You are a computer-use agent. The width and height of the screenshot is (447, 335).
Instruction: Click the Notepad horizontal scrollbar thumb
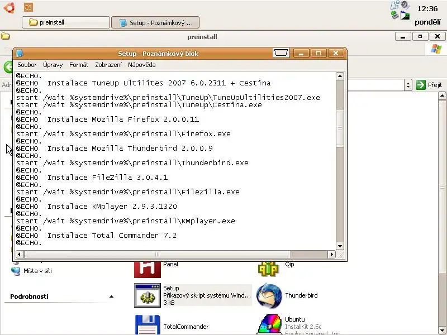tap(158, 254)
